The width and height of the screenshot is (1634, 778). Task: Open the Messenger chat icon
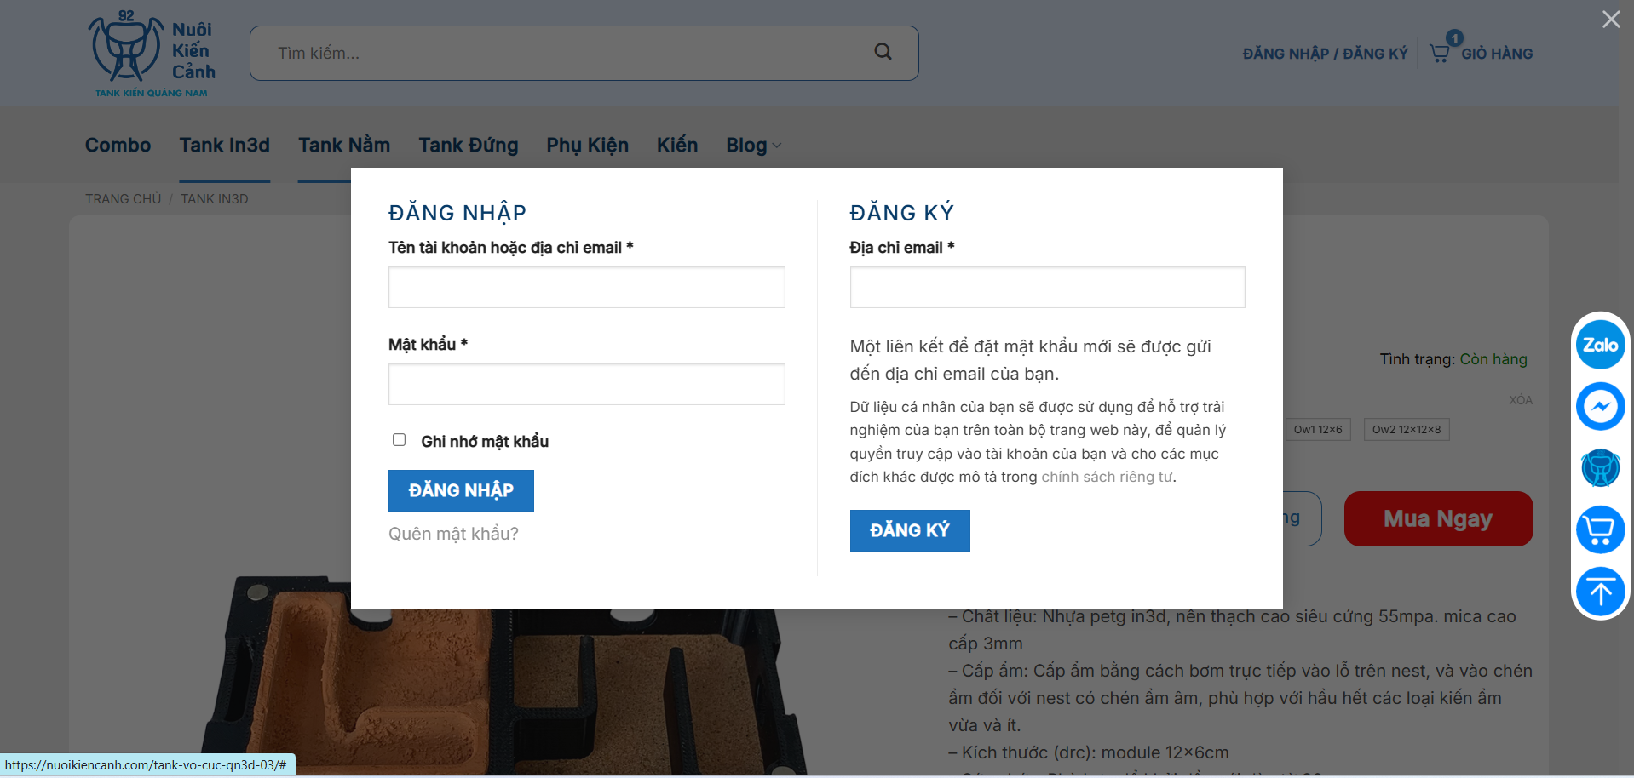pos(1600,406)
